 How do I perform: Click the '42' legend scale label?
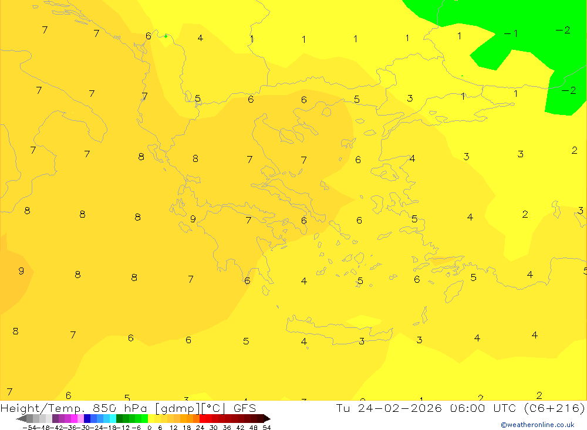pyautogui.click(x=240, y=428)
